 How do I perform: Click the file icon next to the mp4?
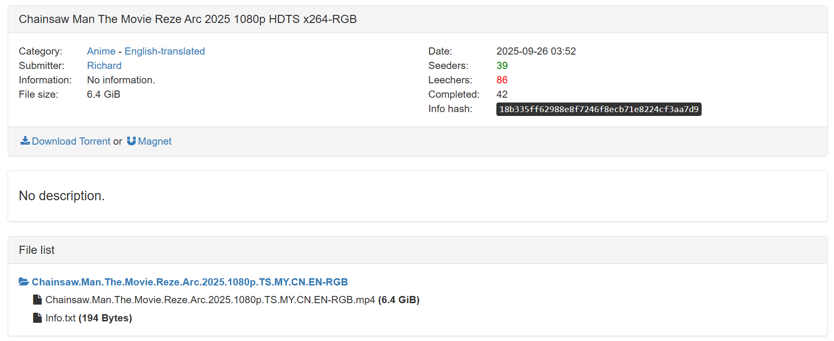point(37,300)
